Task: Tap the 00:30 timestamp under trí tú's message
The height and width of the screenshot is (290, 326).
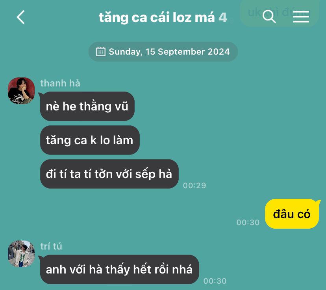Action: (215, 281)
